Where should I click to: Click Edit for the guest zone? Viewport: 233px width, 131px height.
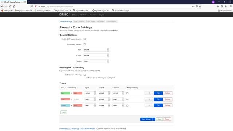point(158,105)
